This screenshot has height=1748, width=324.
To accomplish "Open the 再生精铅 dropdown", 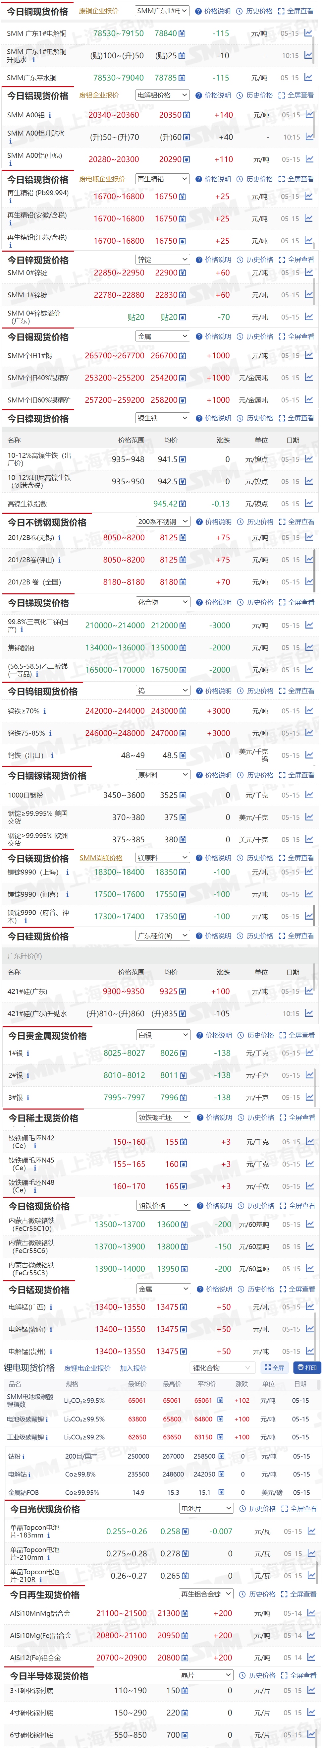I will 162,179.
